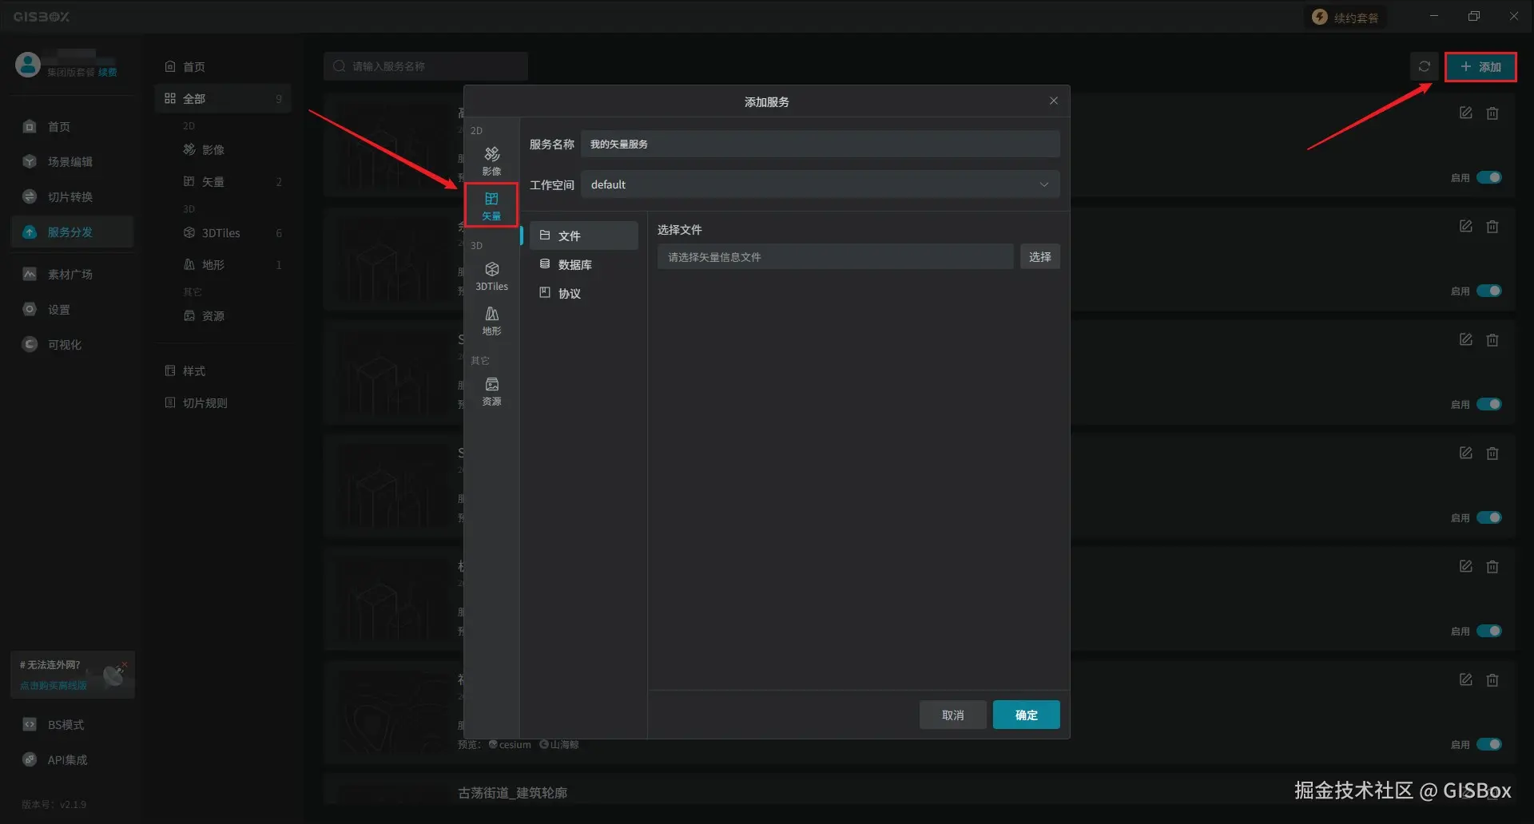Edit the third service row
The height and width of the screenshot is (824, 1534).
click(x=1465, y=339)
